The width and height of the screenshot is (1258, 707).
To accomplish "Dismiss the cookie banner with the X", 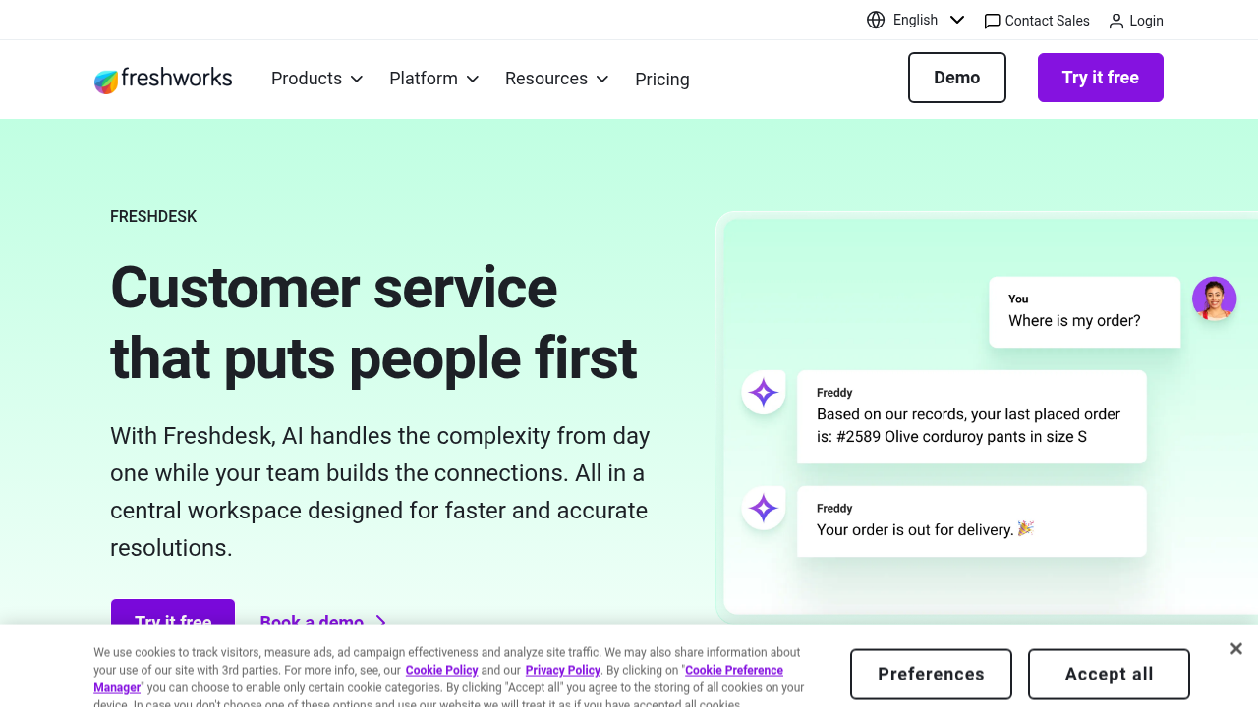I will pyautogui.click(x=1235, y=648).
